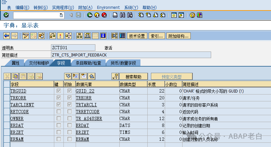The image size is (271, 147).
Task: Click the Print icon
Action: [115, 15]
